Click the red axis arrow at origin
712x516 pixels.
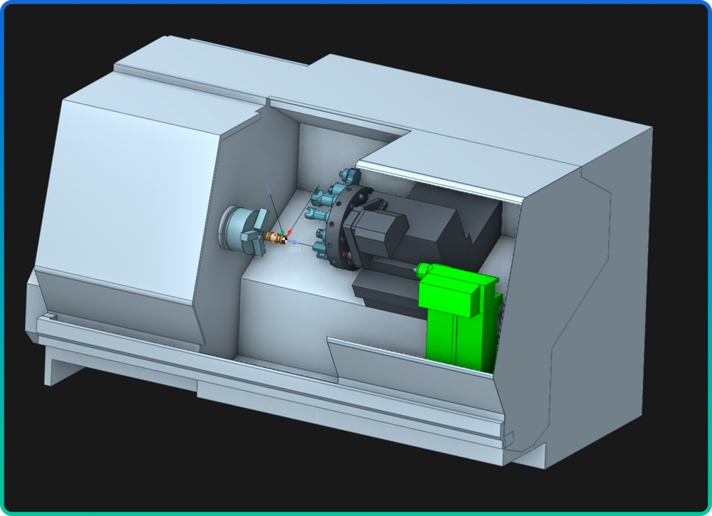coord(290,233)
